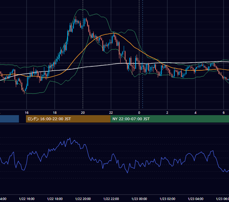Screen dimensions: 229x202
Task: Select the NY 22:00-07:00 JST session bar
Action: coord(169,119)
